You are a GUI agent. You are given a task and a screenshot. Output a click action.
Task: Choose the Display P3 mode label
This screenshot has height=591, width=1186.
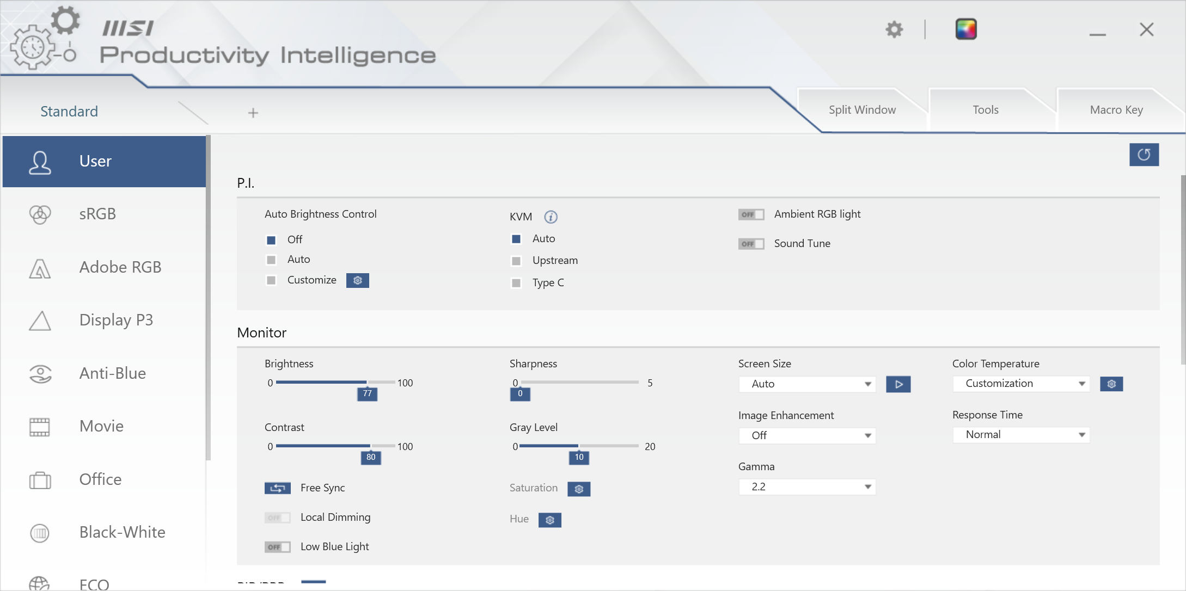116,321
